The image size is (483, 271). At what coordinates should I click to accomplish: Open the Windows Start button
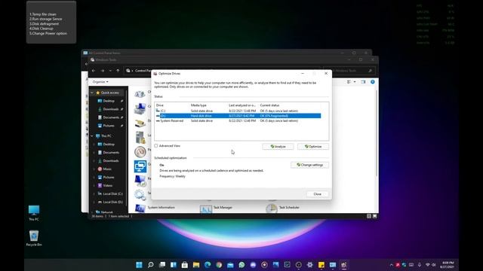tap(139, 265)
